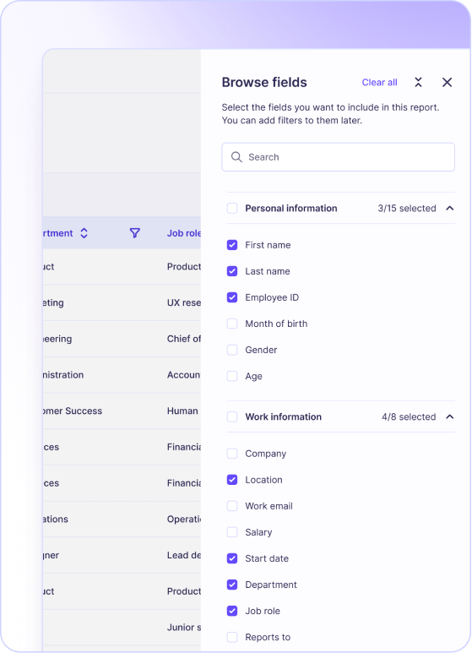Click the magnifier icon in search box
472x653 pixels.
(x=236, y=157)
